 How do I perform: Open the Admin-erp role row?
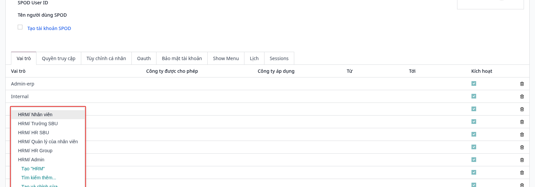tap(267, 84)
